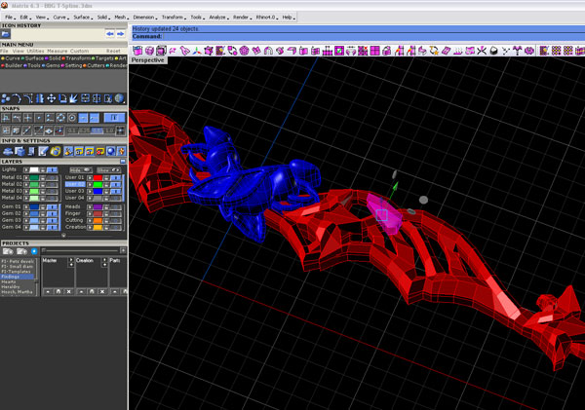This screenshot has width=585, height=410.
Task: Open the Cutters tool category
Action: [x=96, y=65]
